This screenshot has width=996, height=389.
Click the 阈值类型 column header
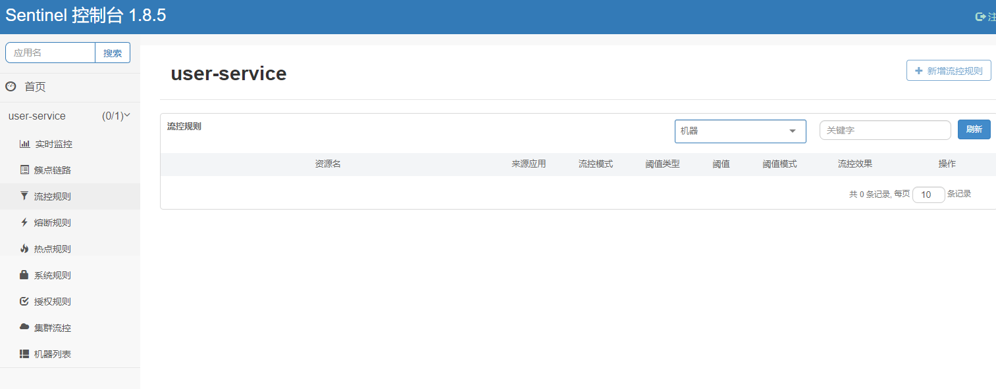click(x=662, y=164)
